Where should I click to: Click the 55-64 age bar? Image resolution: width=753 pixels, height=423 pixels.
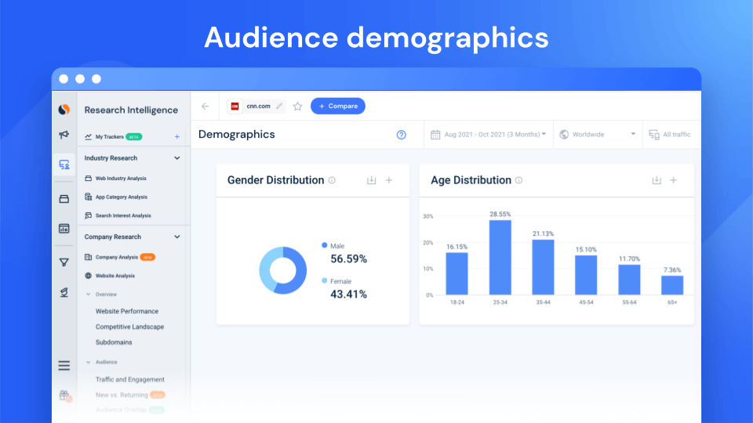tap(629, 280)
